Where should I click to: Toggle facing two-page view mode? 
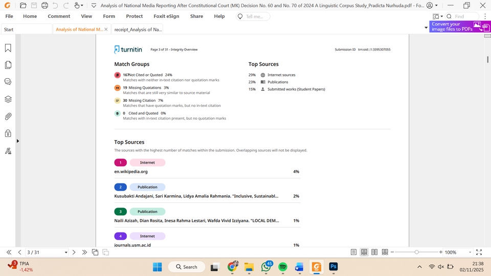[374, 252]
